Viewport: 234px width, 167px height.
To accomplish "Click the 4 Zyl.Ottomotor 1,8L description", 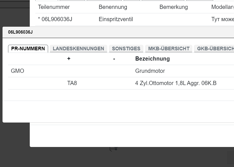I will point(176,83).
